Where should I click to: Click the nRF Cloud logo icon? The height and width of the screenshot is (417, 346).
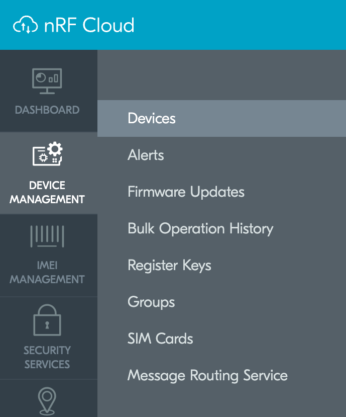[26, 25]
